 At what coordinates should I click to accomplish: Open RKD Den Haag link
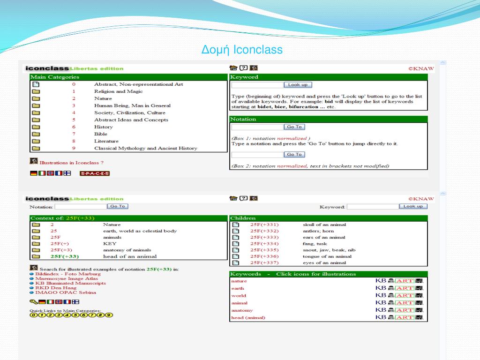pos(56,288)
